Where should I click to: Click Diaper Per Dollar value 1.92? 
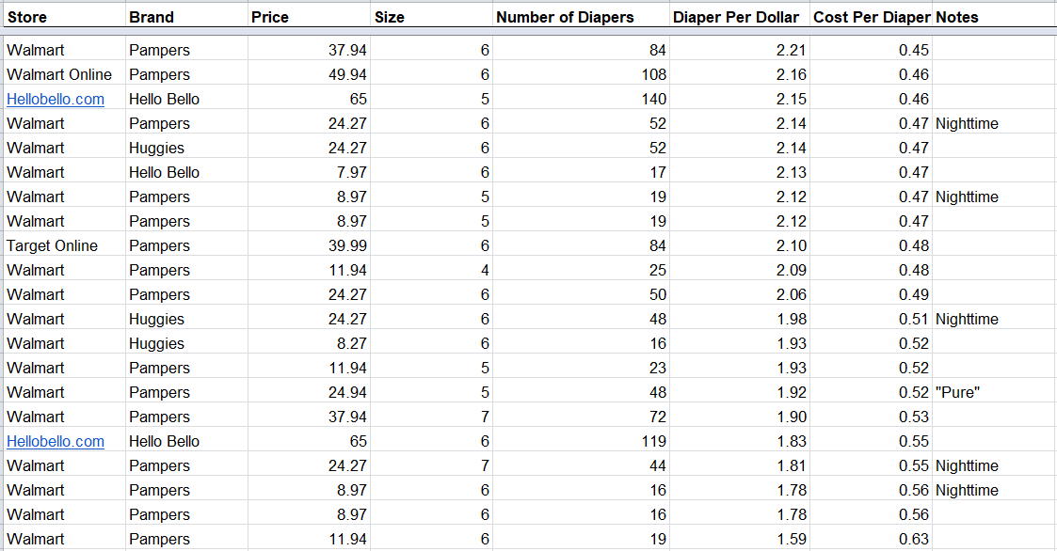click(x=792, y=392)
